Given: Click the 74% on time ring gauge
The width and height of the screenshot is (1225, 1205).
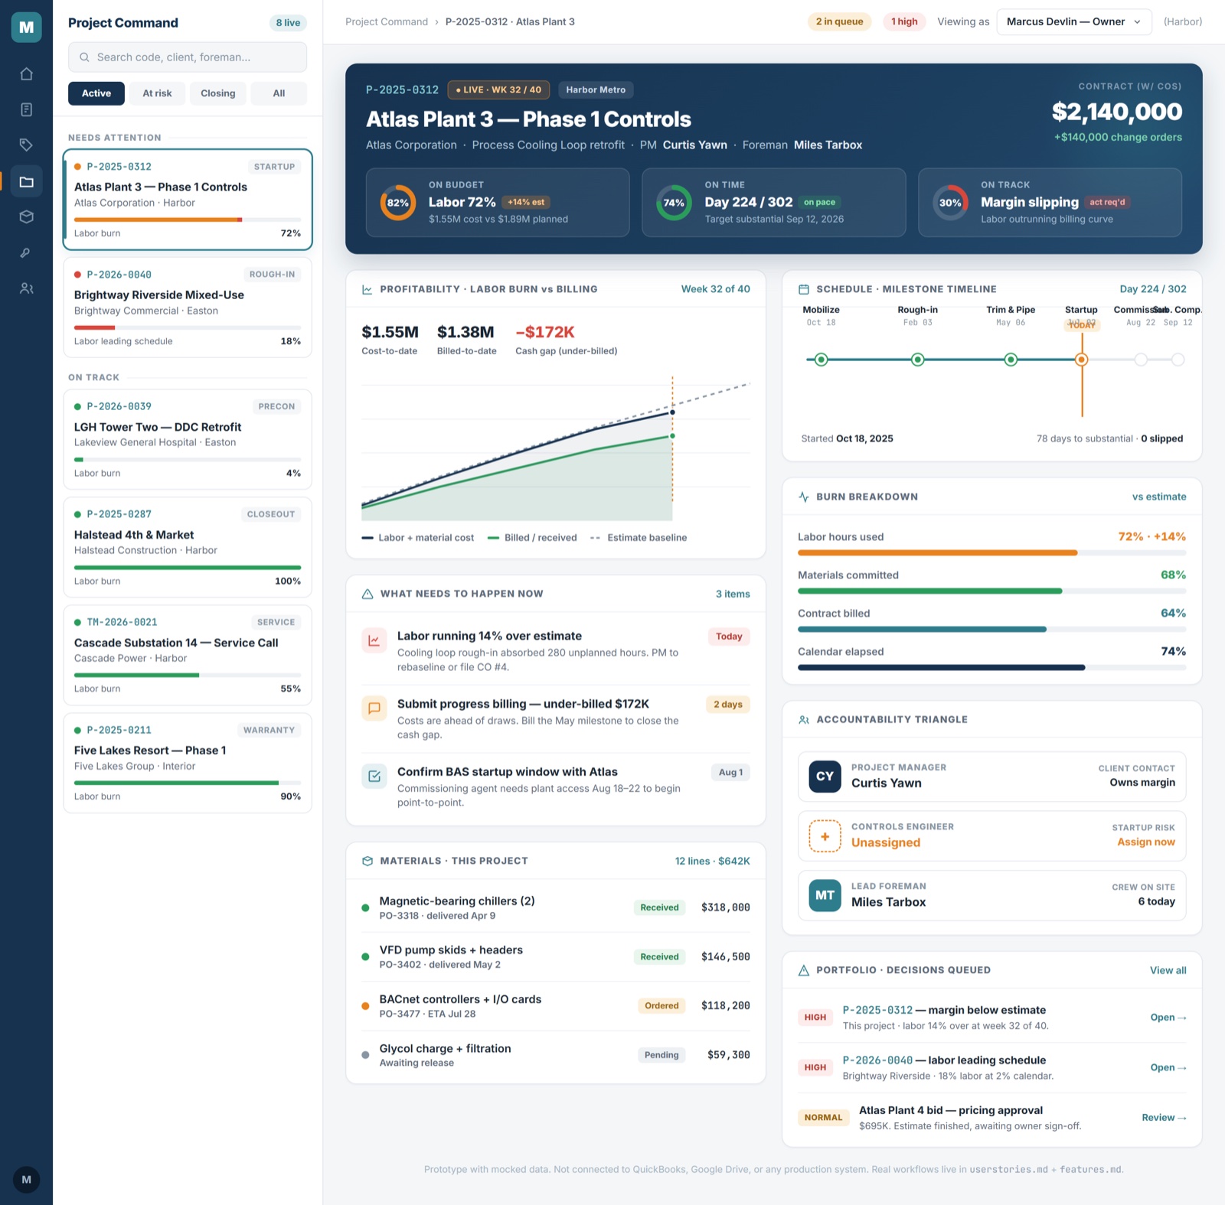Looking at the screenshot, I should (x=674, y=203).
